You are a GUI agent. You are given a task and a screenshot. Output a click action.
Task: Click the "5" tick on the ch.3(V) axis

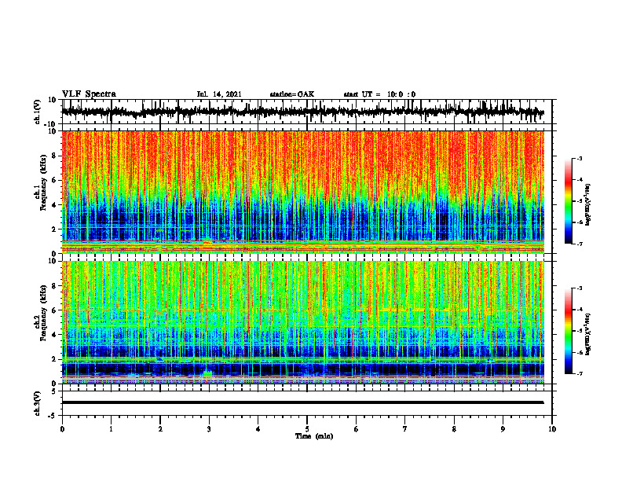[x=54, y=391]
